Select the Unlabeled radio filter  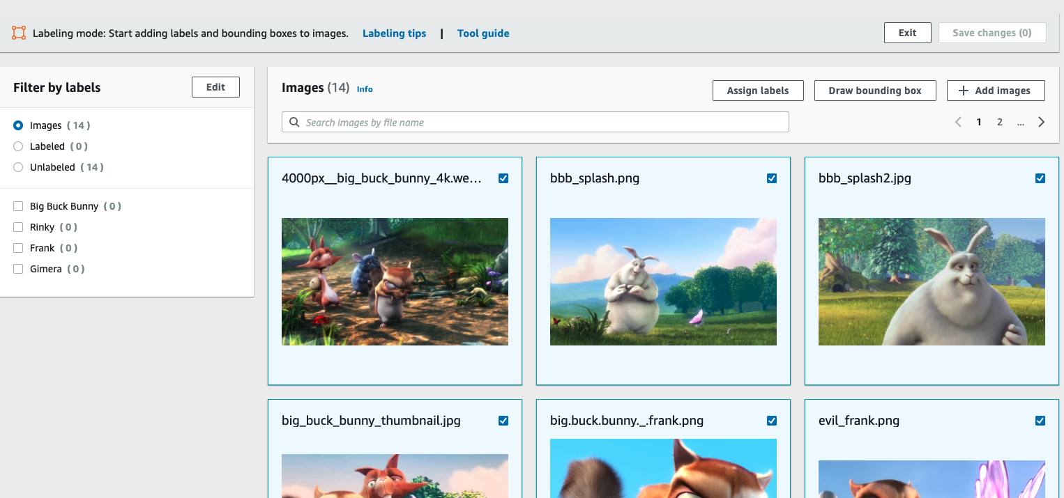(x=18, y=167)
